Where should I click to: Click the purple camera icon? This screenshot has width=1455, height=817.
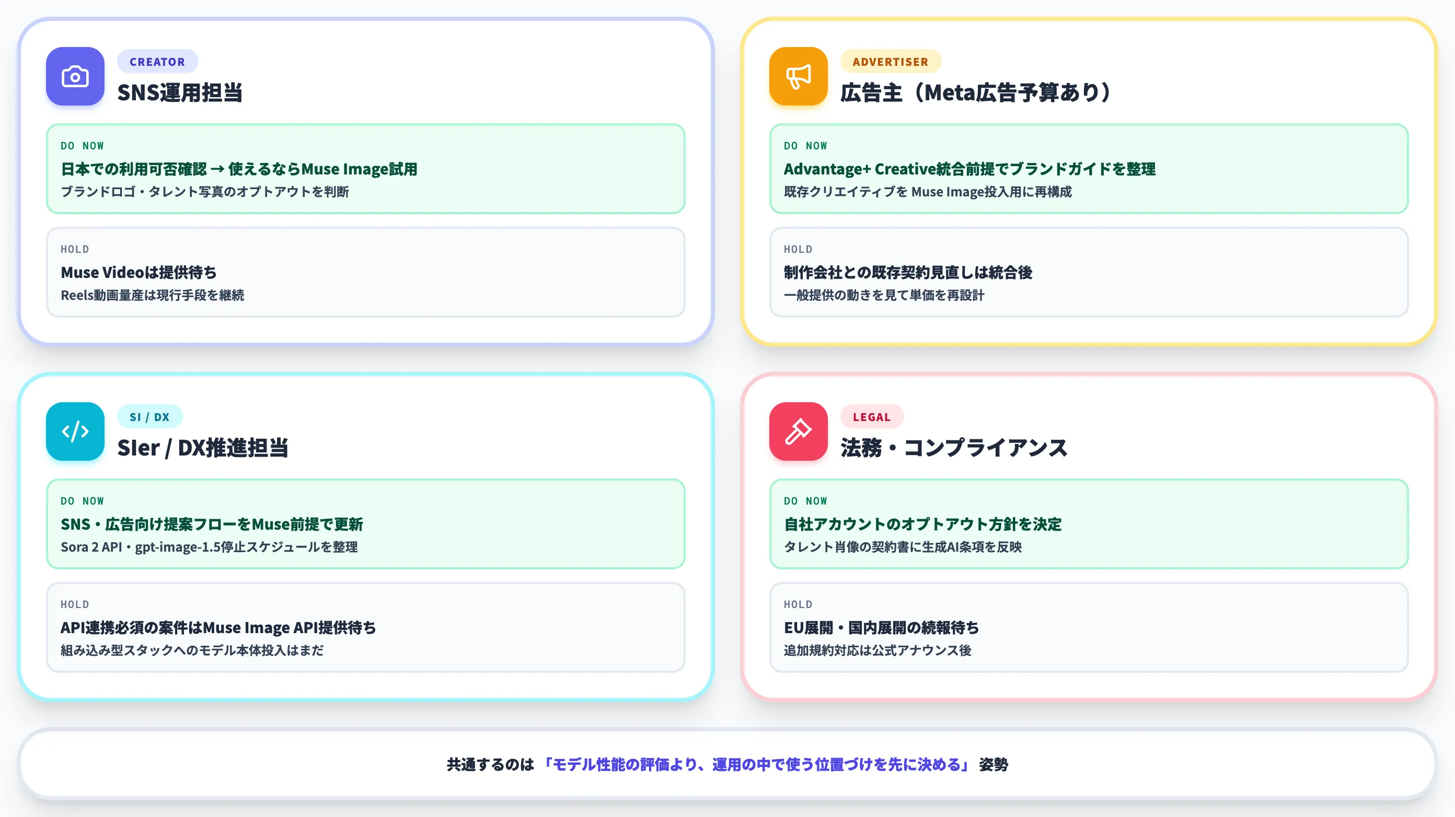(75, 76)
